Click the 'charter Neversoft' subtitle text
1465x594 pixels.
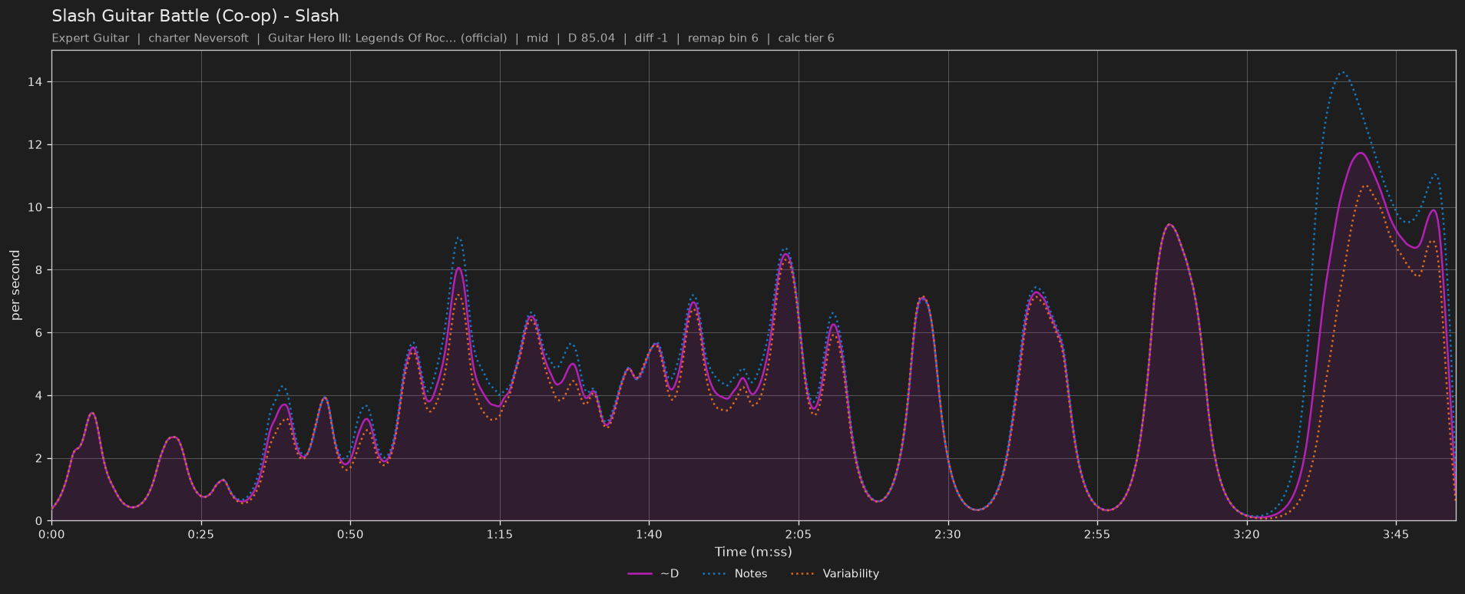[x=198, y=38]
